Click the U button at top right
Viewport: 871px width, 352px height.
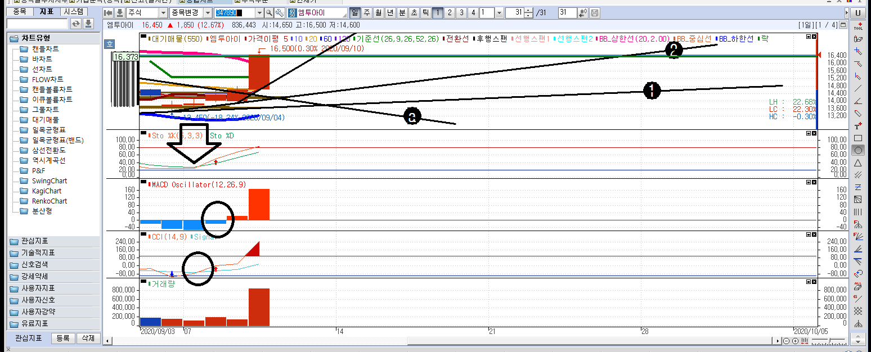[857, 12]
